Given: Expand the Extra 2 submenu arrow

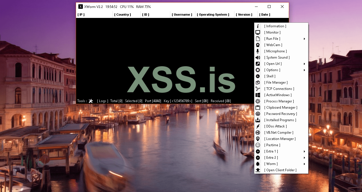Looking at the screenshot, I should [x=304, y=158].
